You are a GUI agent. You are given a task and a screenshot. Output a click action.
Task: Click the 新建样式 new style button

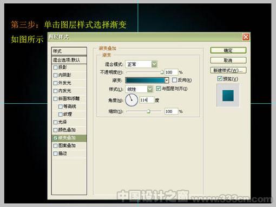(228, 70)
